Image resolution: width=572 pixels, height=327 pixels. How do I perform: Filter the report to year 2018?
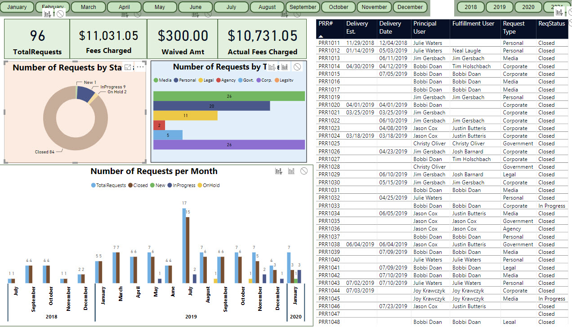pyautogui.click(x=471, y=7)
